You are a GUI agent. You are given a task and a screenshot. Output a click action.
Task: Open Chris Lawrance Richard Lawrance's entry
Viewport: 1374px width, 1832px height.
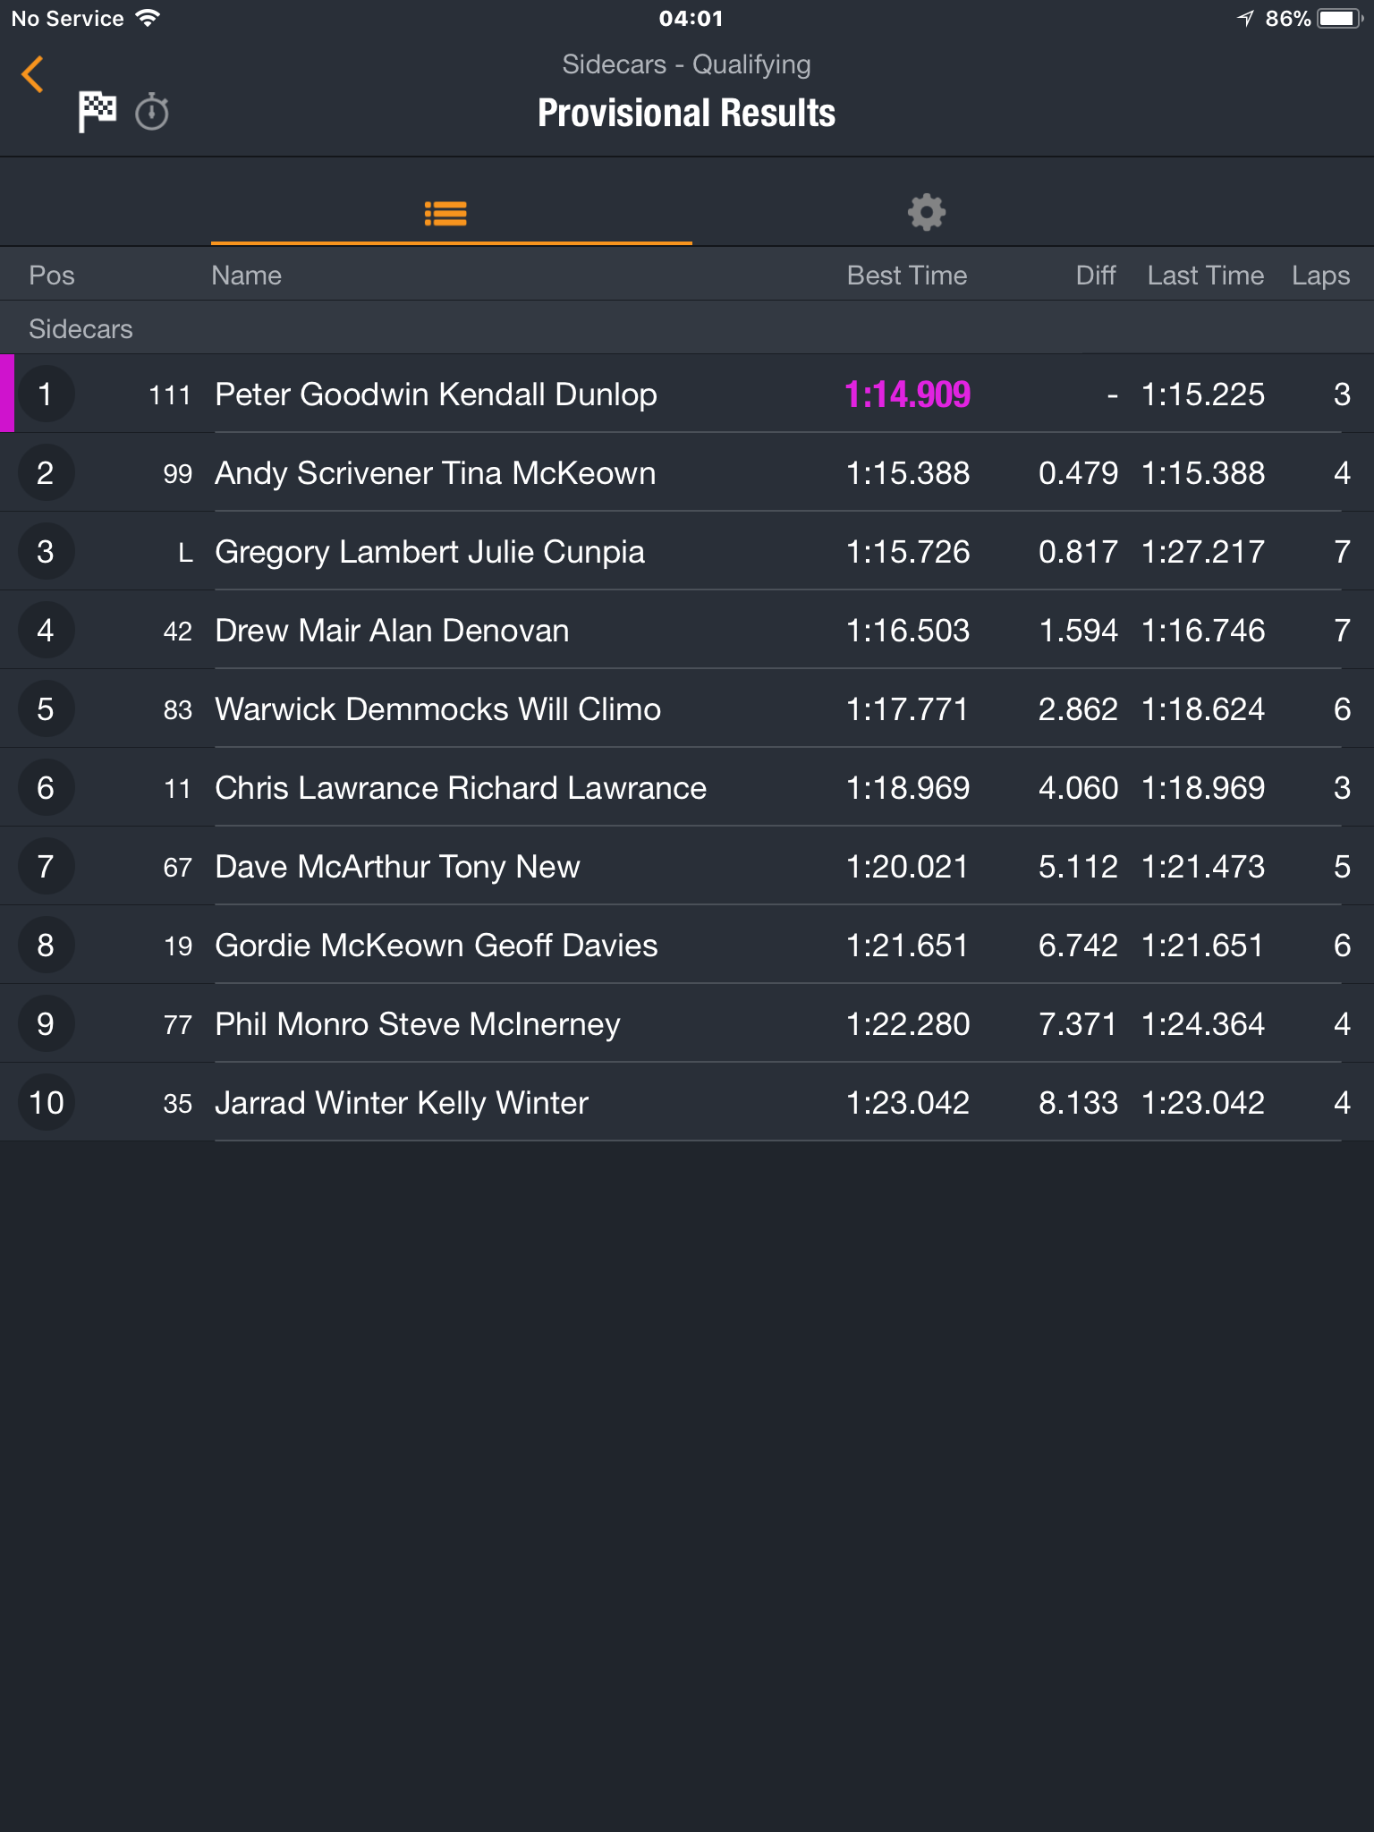[x=687, y=788]
